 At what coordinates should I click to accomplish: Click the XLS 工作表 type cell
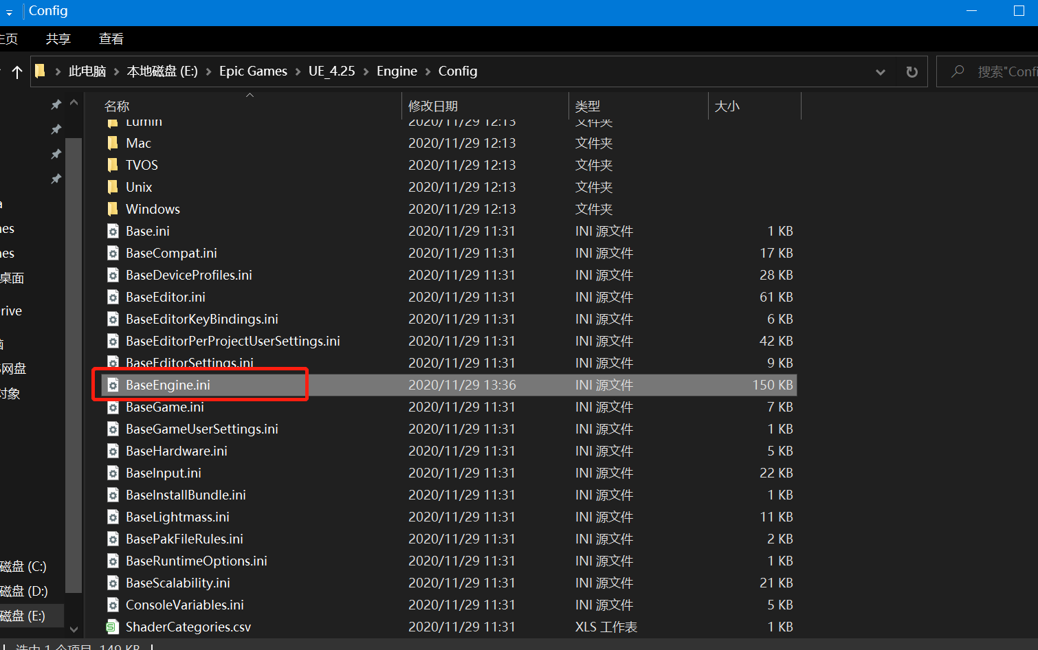[x=606, y=627]
